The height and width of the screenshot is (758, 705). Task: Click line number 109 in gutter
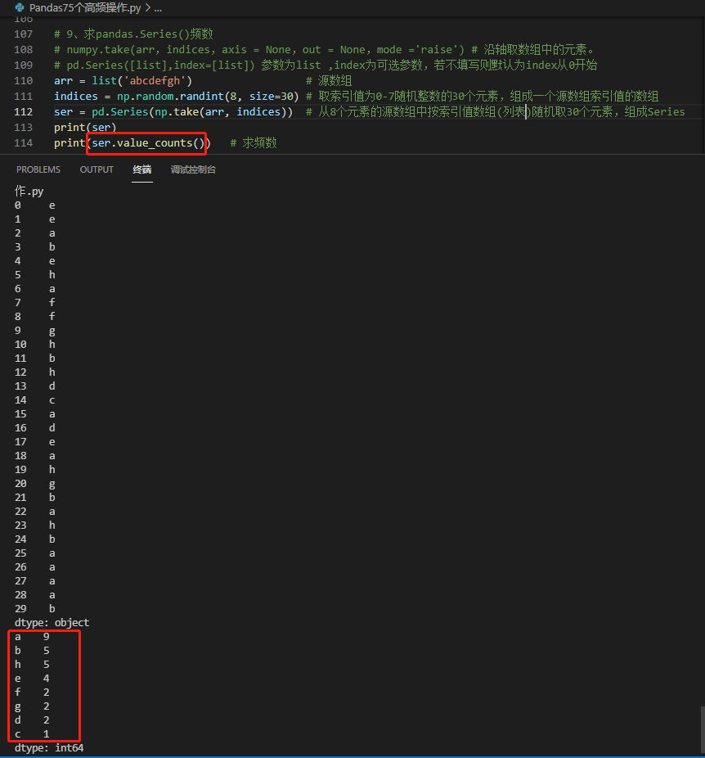(x=23, y=65)
